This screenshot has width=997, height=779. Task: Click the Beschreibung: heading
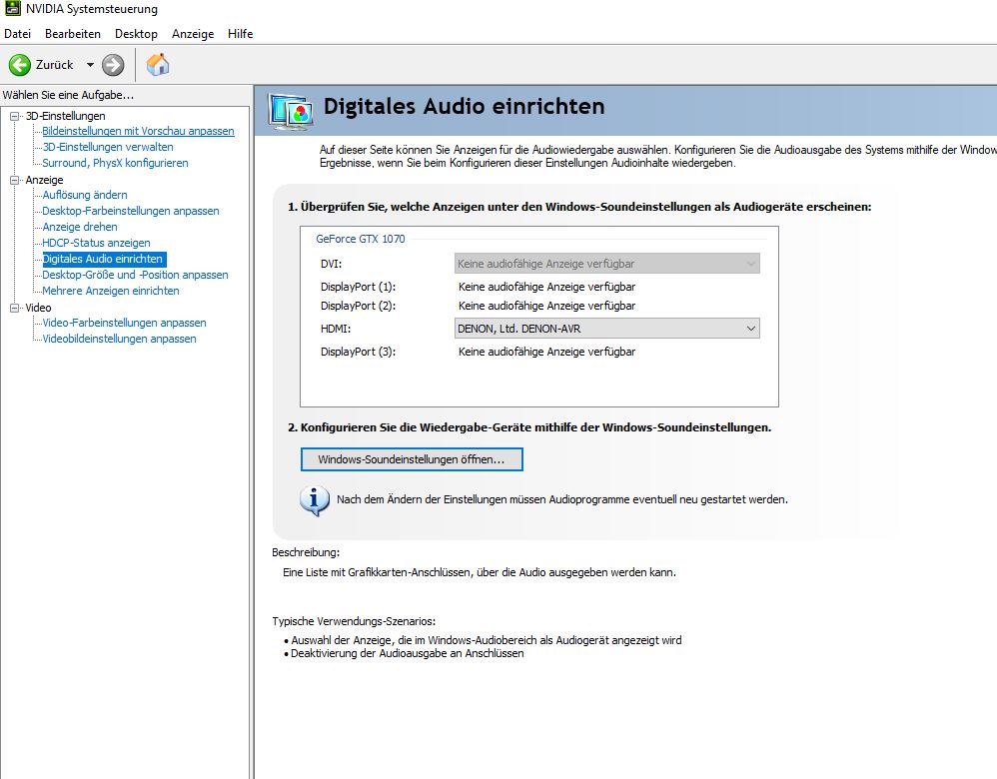coord(306,552)
